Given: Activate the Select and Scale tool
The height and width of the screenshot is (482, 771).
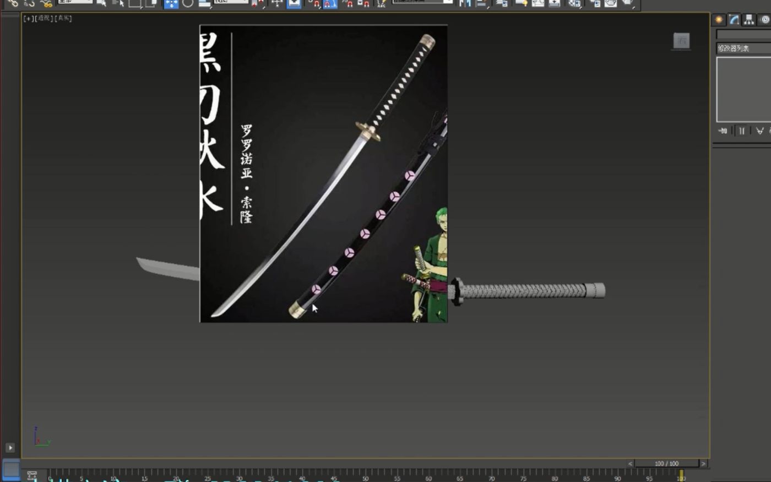Looking at the screenshot, I should [x=204, y=3].
